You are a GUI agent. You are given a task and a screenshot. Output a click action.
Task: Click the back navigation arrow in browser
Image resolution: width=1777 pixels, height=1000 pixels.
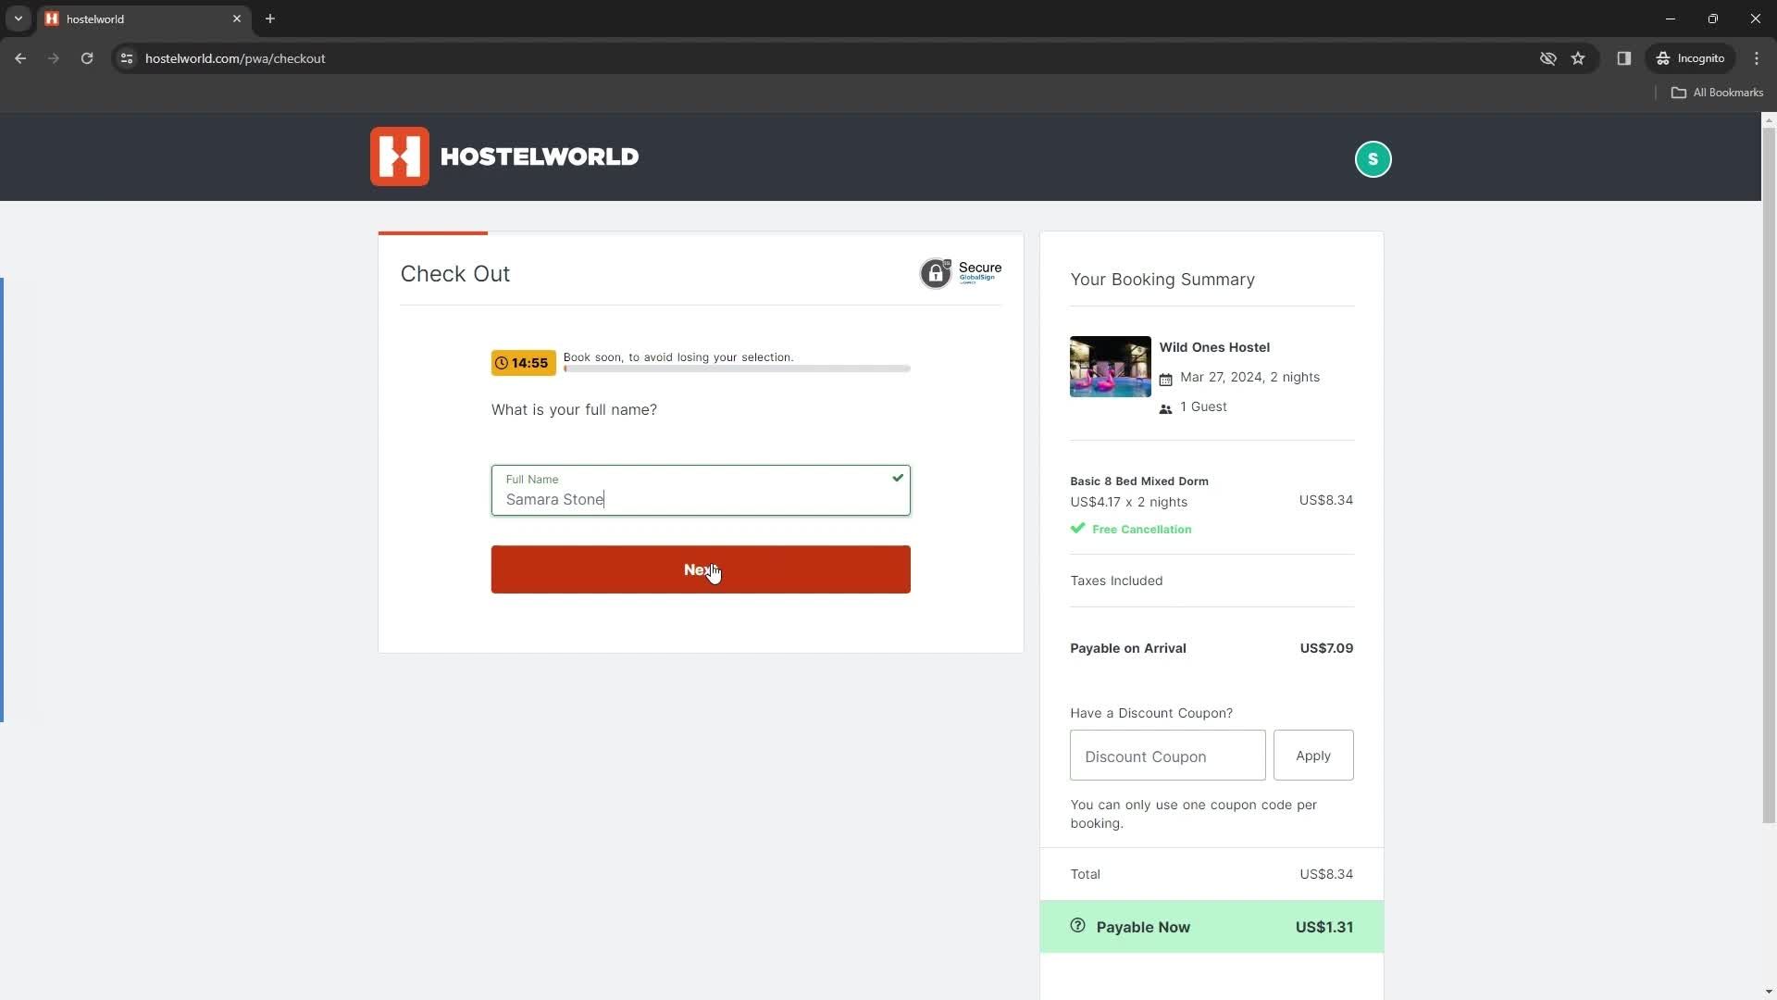[20, 58]
